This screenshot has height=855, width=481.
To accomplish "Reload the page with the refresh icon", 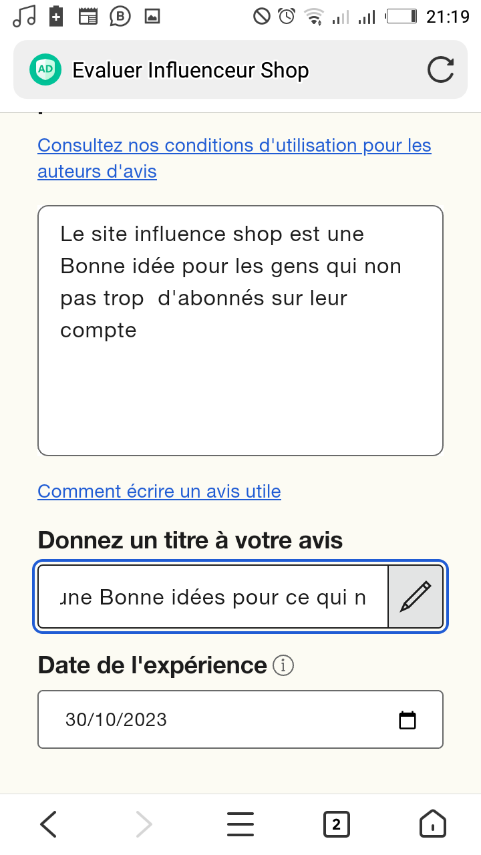I will pos(440,70).
